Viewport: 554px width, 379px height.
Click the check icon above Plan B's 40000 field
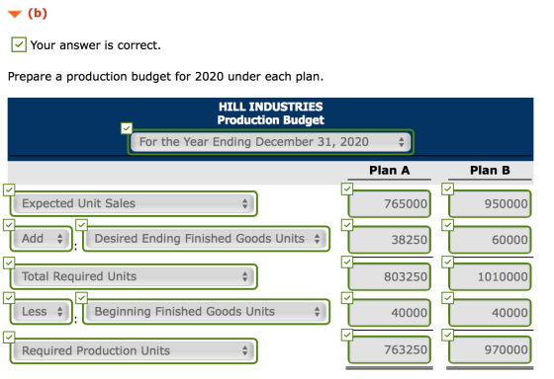[447, 298]
